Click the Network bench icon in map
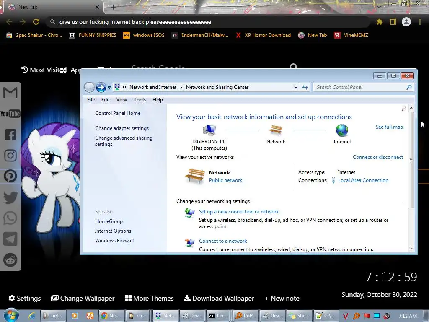Viewport: 429px width, 322px height. click(276, 130)
